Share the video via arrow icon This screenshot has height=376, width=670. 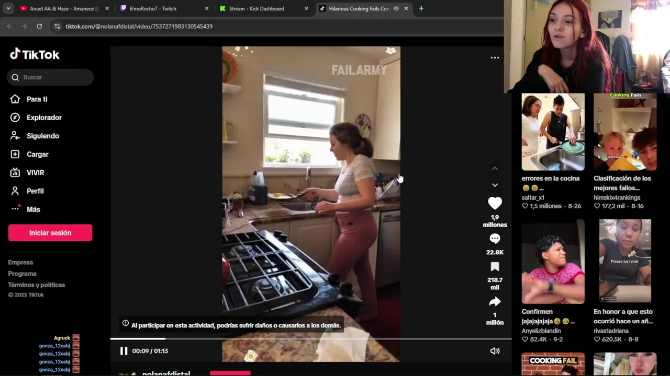(x=495, y=302)
